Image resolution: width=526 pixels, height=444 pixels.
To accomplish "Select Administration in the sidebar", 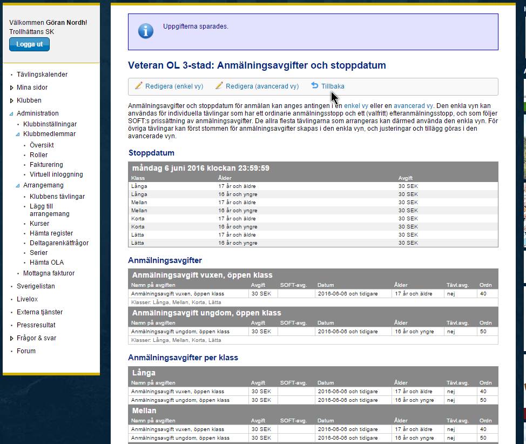I will tap(38, 113).
